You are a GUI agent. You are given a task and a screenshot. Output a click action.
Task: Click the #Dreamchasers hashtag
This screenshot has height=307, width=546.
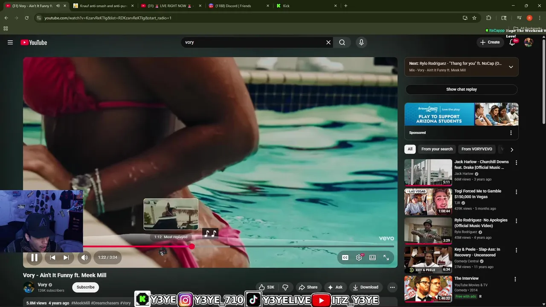[105, 303]
